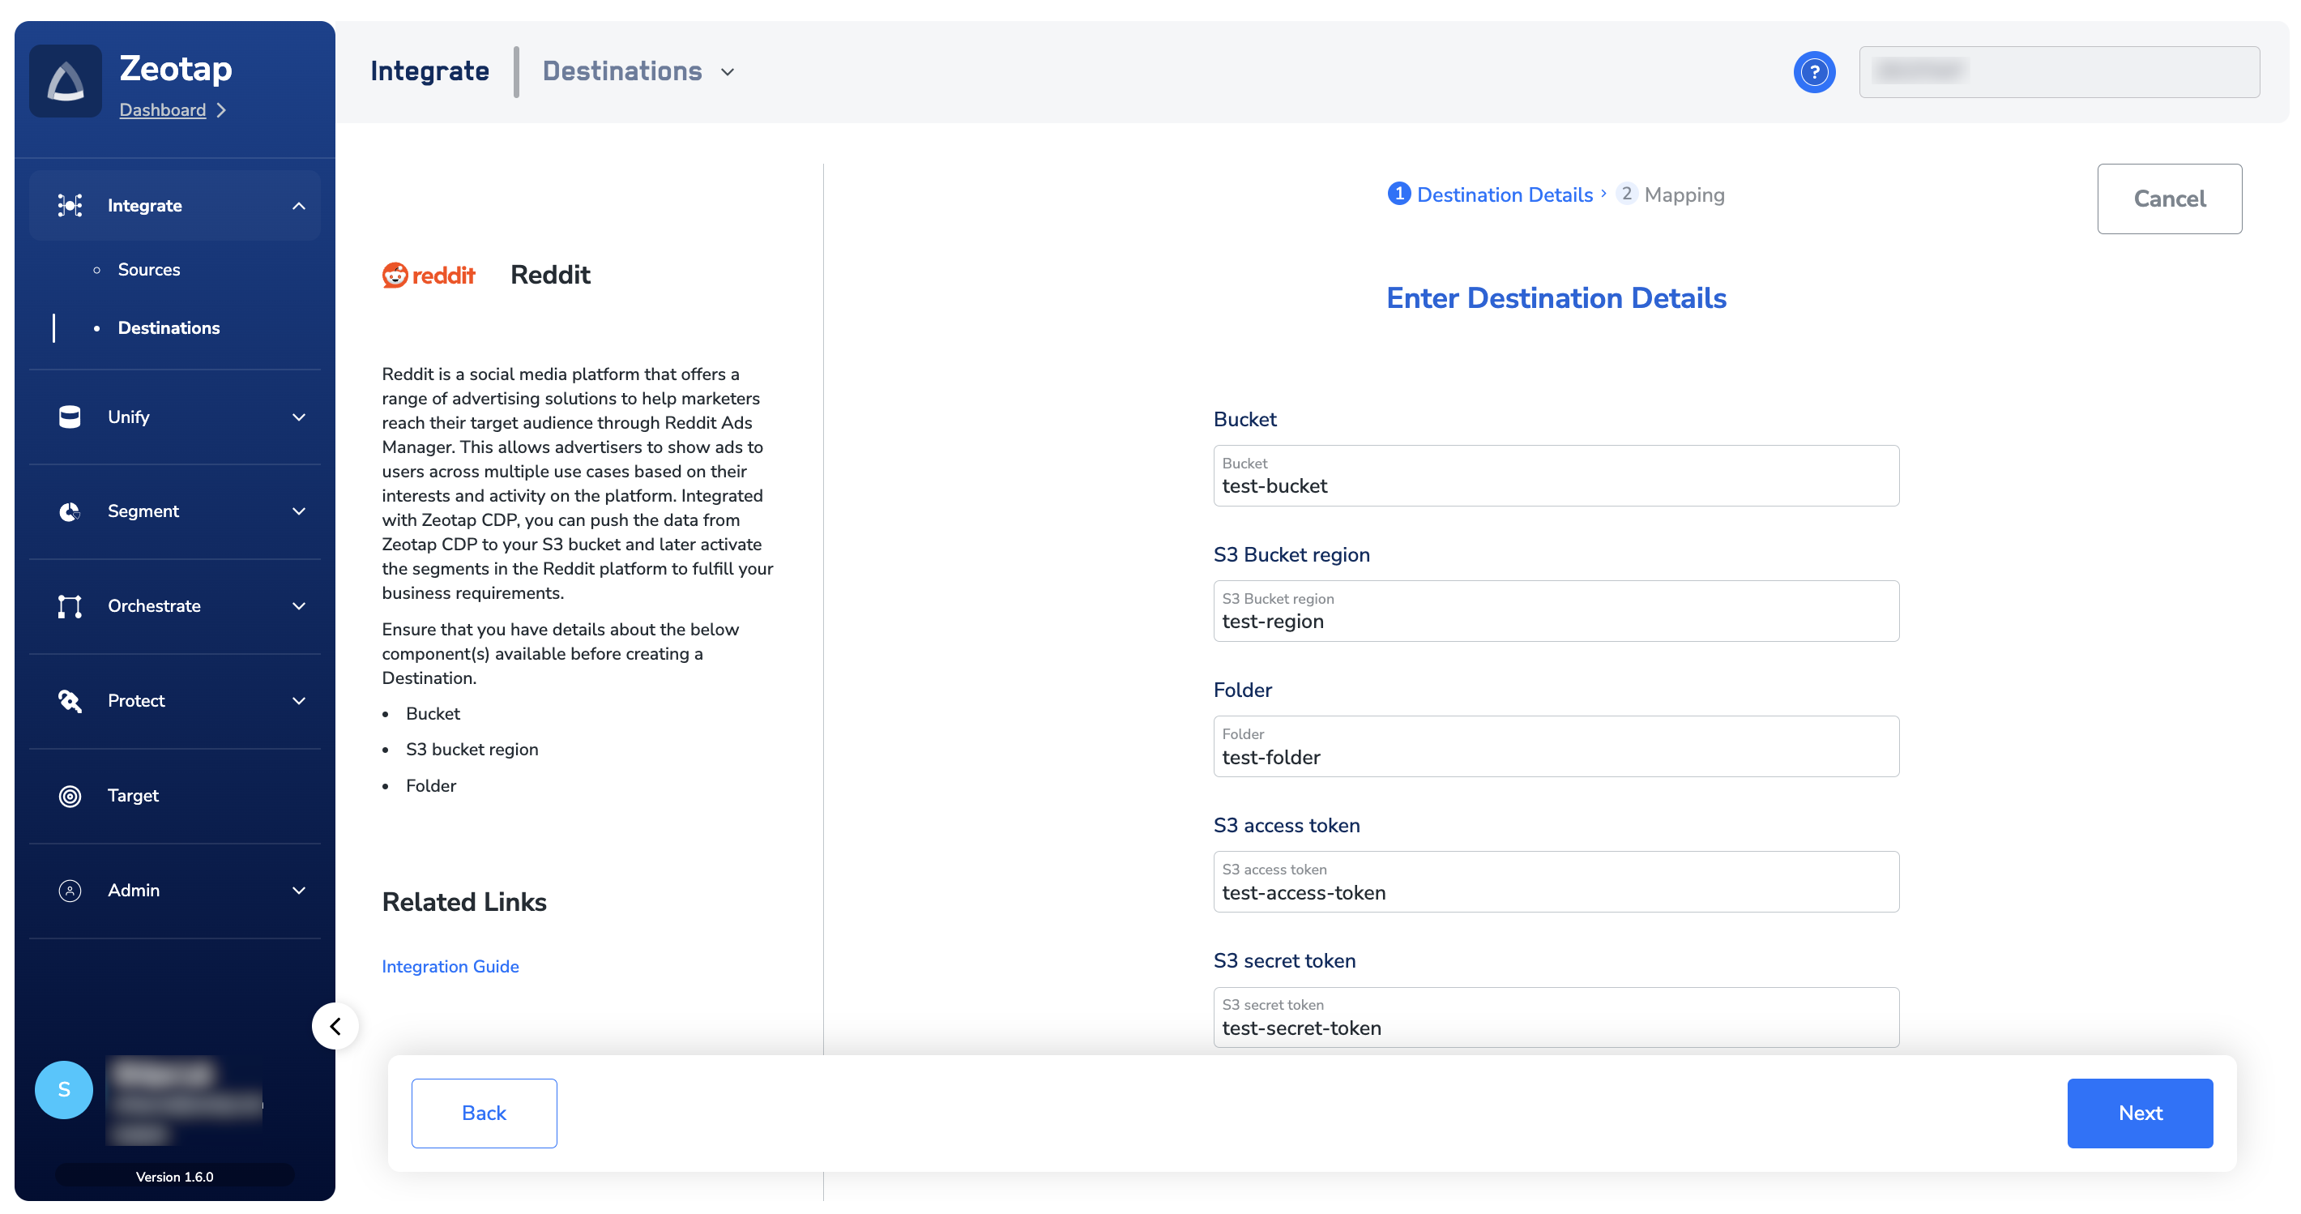The width and height of the screenshot is (2301, 1214).
Task: Open the Destinations header dropdown
Action: coord(727,72)
